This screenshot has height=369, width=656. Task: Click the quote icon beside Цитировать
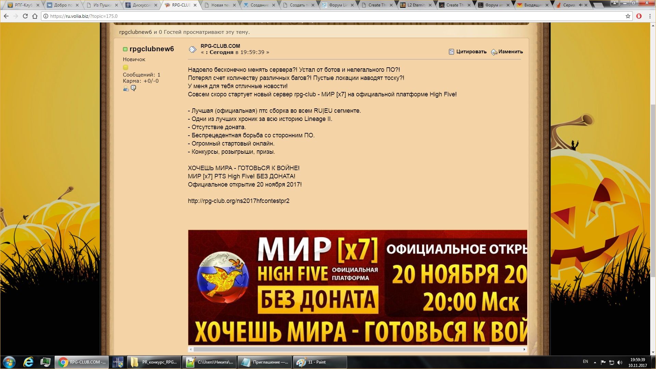point(451,52)
